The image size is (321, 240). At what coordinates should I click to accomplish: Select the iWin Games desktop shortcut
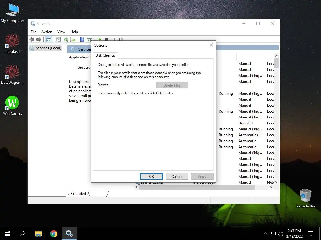[x=12, y=106]
